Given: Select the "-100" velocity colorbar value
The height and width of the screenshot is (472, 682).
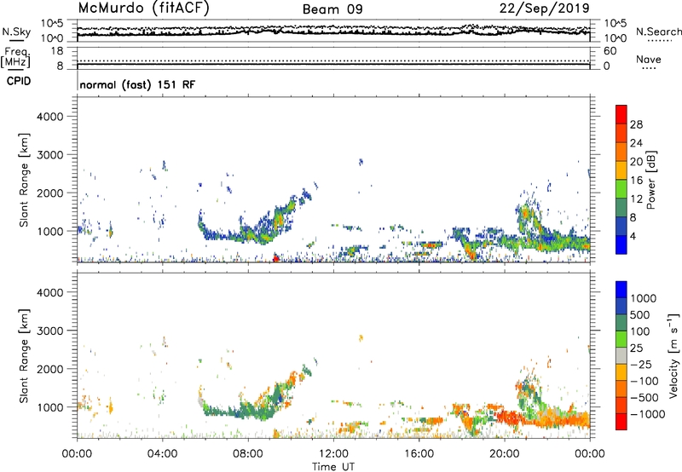Looking at the screenshot, I should (x=644, y=381).
